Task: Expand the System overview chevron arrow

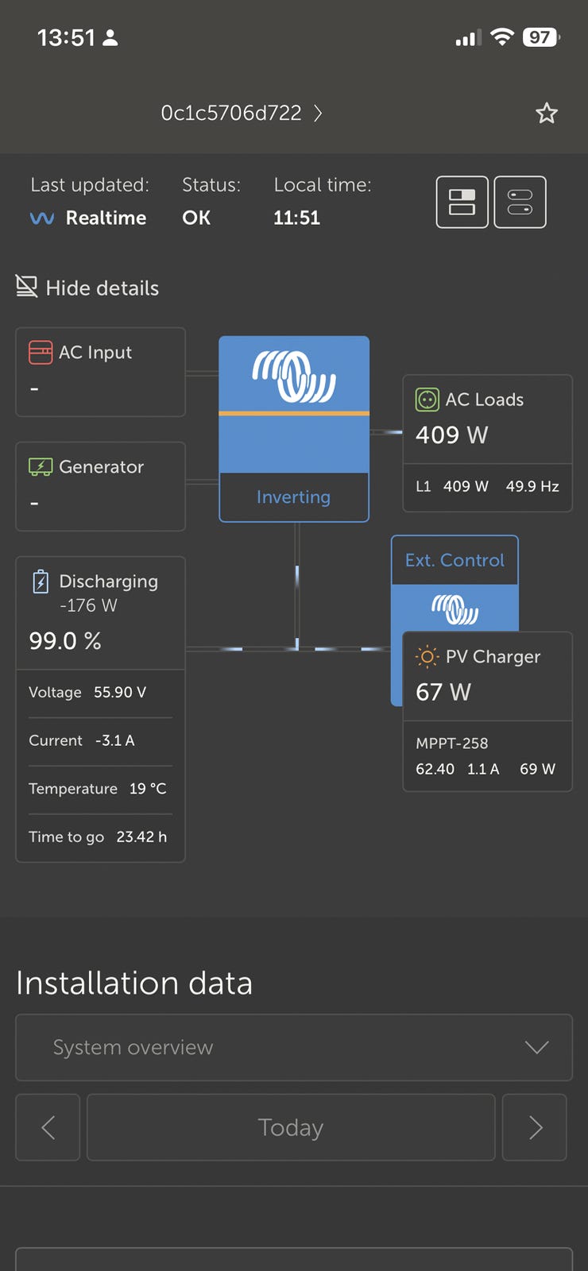Action: point(537,1047)
